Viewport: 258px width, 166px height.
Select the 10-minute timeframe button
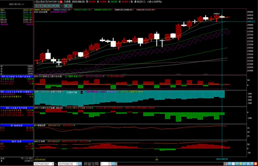pyautogui.click(x=45, y=6)
